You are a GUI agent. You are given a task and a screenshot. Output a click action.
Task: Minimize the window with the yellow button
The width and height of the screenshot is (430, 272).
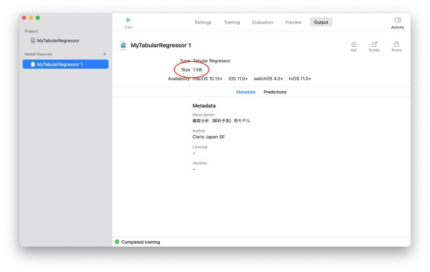coord(31,18)
